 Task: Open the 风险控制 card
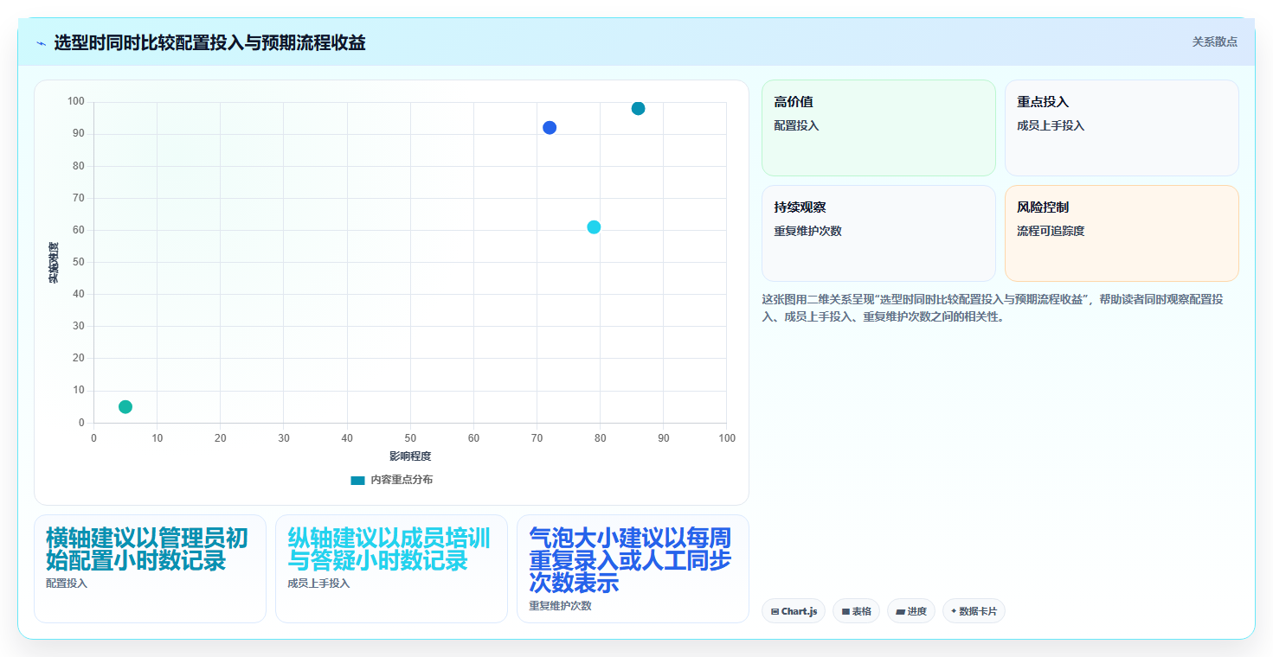1122,233
